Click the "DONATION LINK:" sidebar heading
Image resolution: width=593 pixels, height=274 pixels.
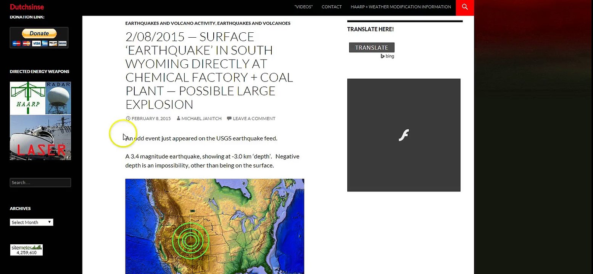(x=27, y=17)
